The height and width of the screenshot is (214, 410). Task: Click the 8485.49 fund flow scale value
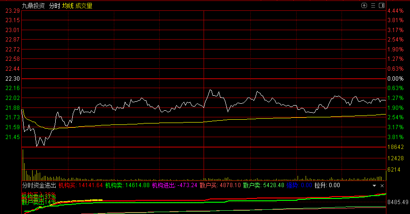(x=398, y=202)
